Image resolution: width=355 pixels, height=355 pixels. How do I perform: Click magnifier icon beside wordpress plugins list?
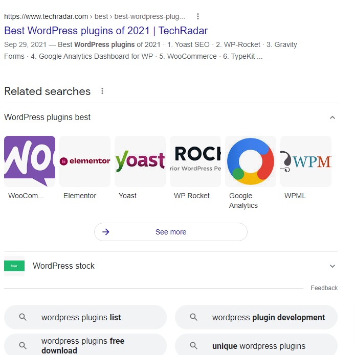[x=23, y=317]
